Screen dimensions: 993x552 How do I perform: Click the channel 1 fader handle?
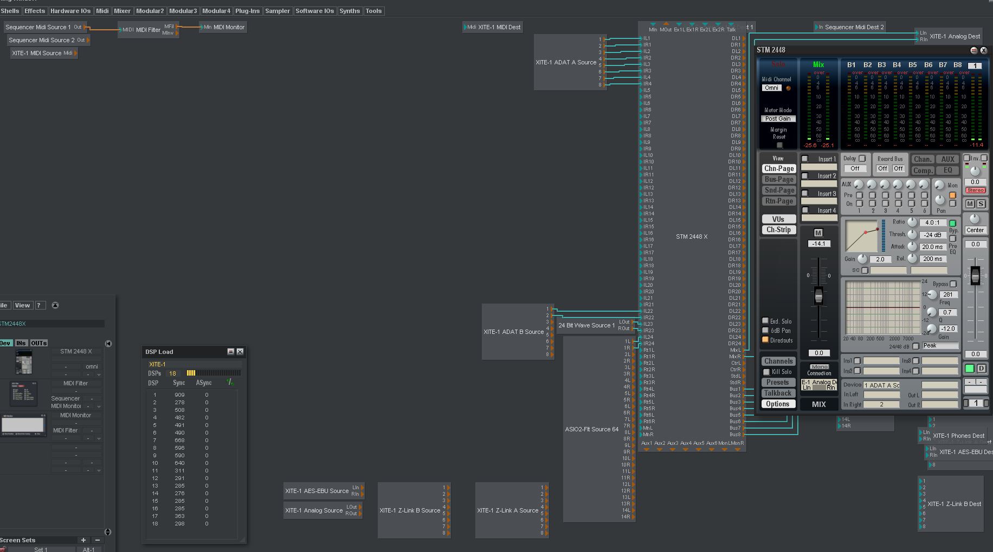975,275
